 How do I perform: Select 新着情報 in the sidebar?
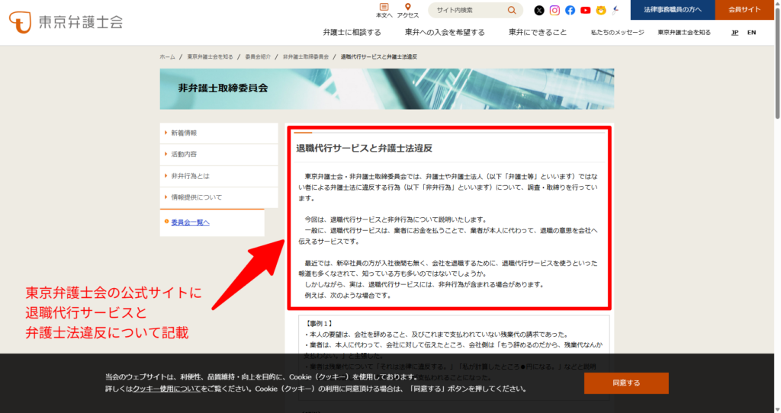219,133
